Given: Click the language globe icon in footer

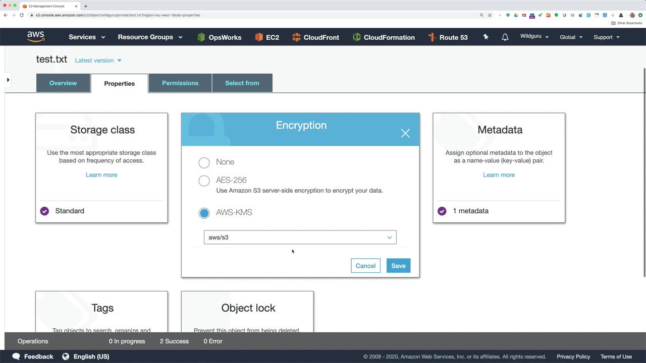Looking at the screenshot, I should [x=66, y=356].
